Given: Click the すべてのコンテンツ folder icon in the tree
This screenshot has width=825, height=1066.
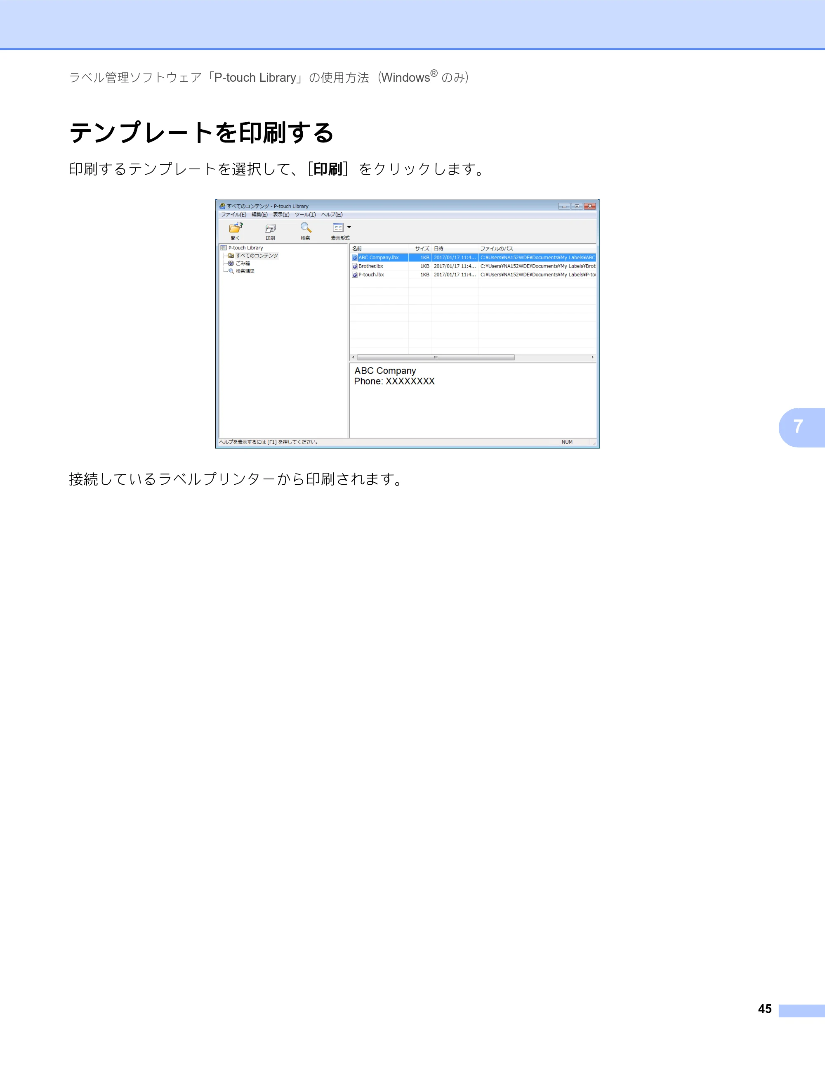Looking at the screenshot, I should 231,256.
